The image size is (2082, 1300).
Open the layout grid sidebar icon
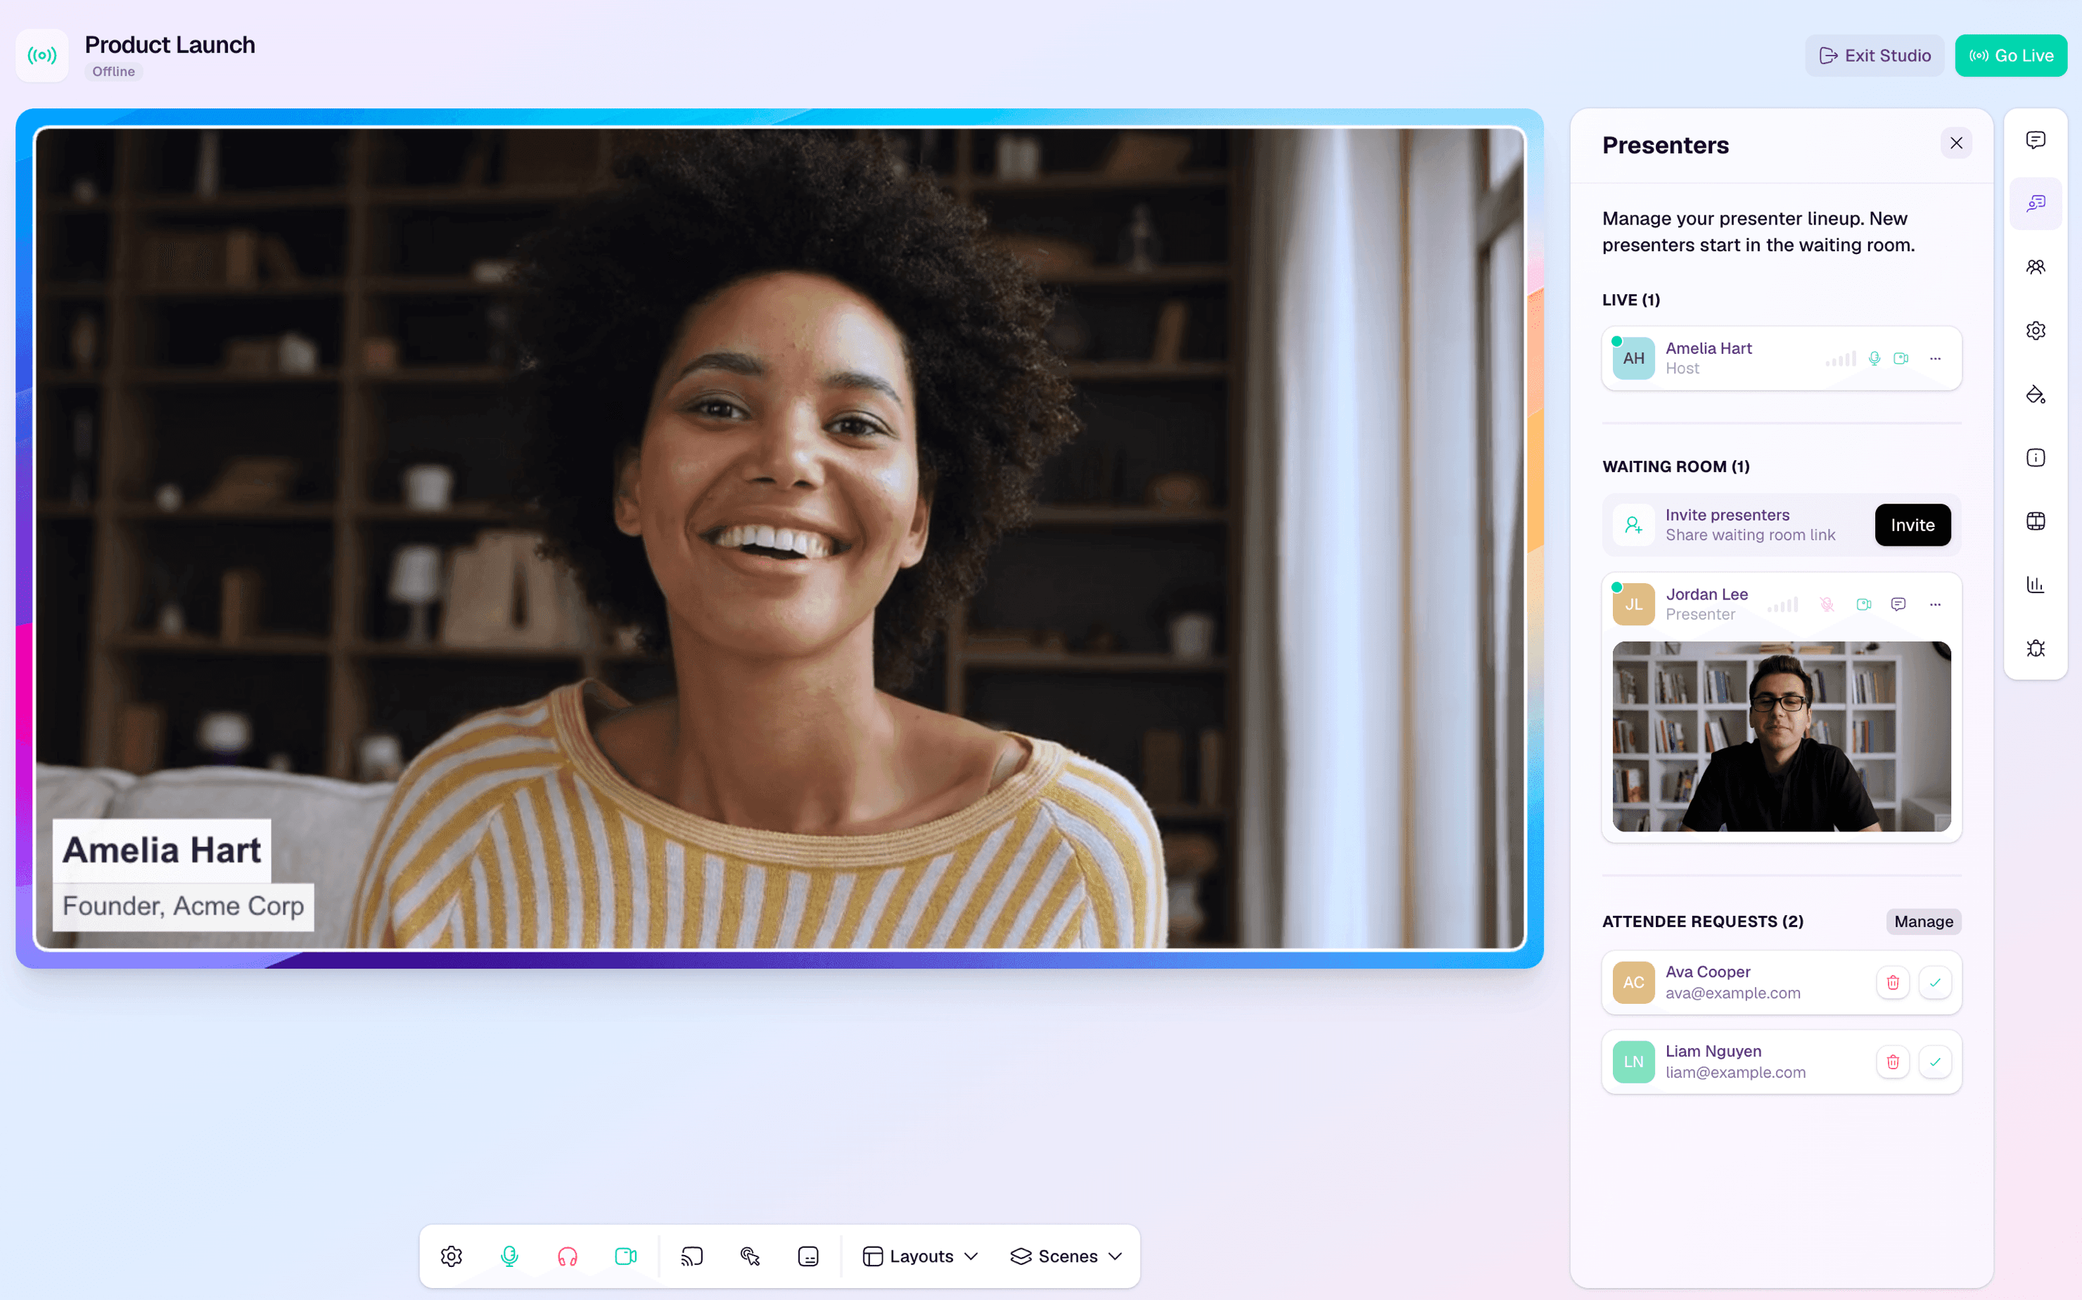pos(2035,521)
